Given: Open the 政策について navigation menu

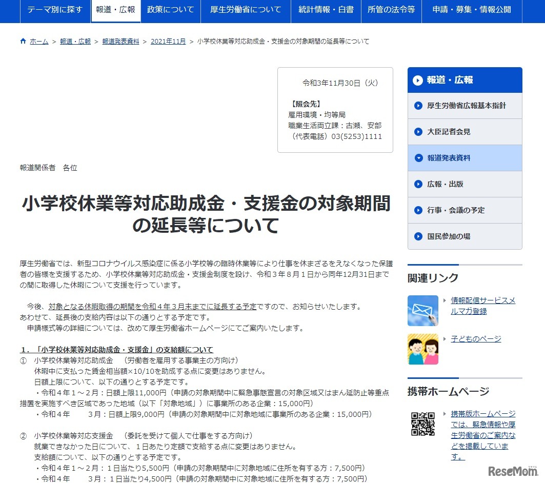Looking at the screenshot, I should (x=170, y=9).
